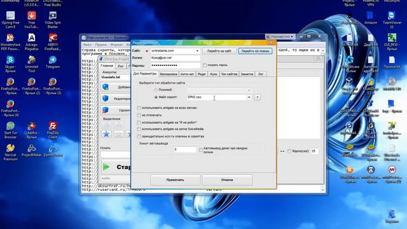The width and height of the screenshot is (407, 229).
Task: Open Правка menu in Notepad window
Action: (x=100, y=45)
